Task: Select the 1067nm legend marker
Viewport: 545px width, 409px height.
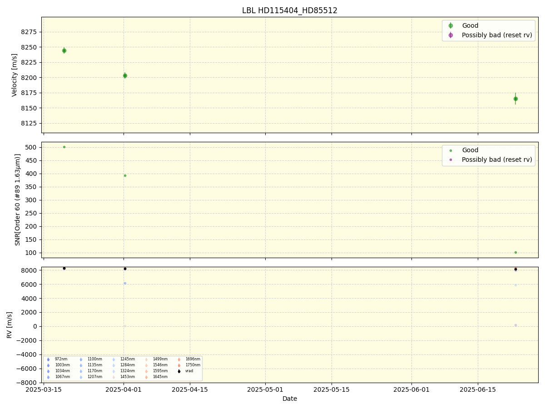Action: tap(48, 377)
